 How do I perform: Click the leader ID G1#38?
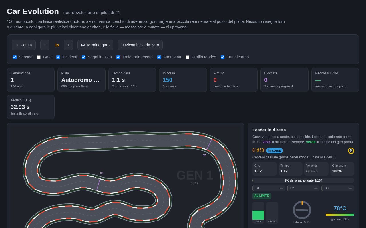point(258,150)
